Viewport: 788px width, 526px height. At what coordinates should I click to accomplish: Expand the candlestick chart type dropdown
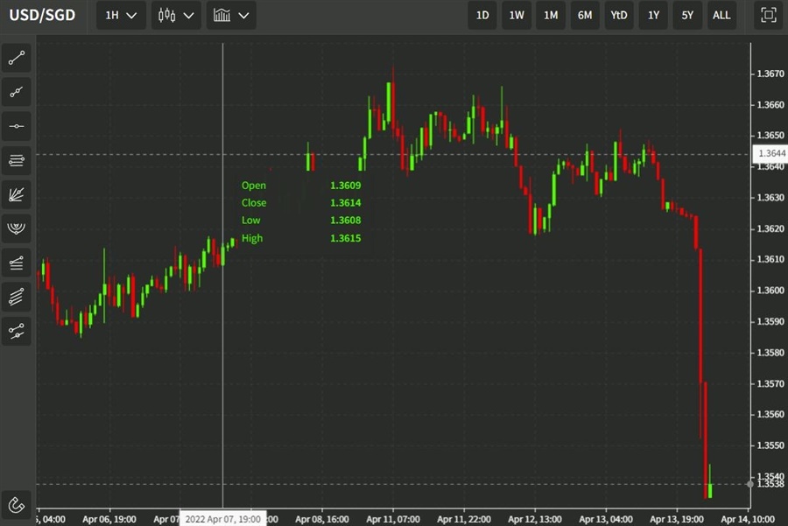tap(176, 15)
